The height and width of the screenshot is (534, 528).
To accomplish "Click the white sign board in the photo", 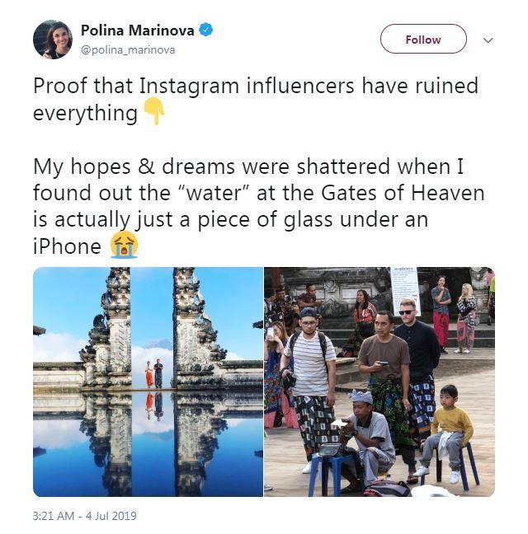I will pyautogui.click(x=406, y=291).
